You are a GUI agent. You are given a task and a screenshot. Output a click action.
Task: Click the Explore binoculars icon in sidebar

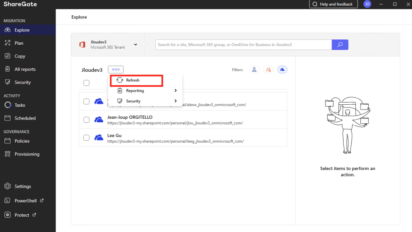(8, 30)
